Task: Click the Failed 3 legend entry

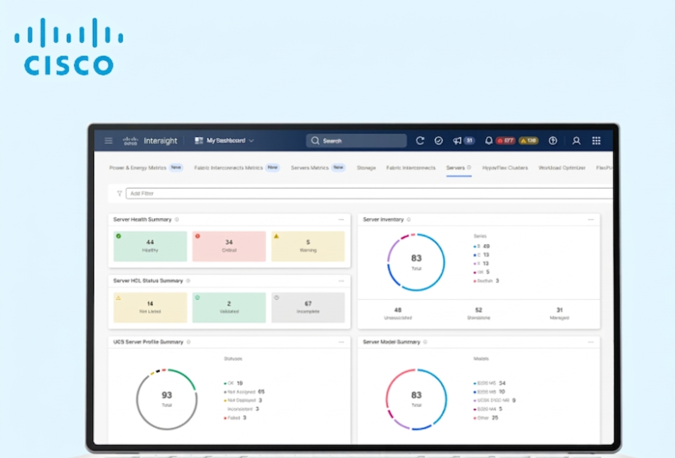Action: pos(235,418)
